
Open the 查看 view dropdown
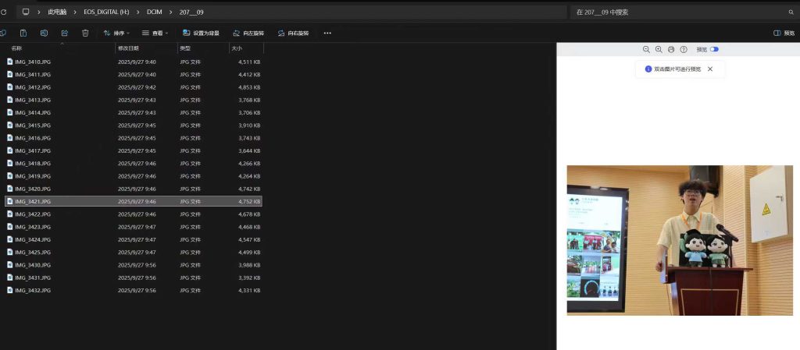tap(155, 33)
